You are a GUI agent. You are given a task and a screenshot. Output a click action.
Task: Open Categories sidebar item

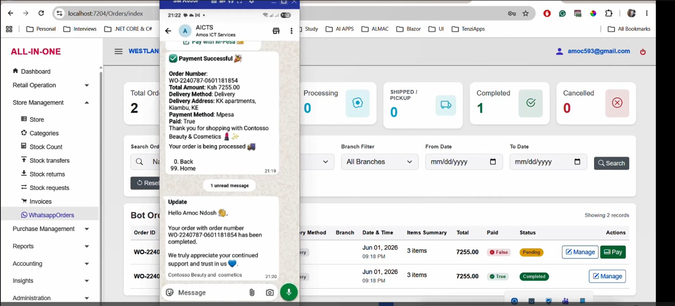40,133
